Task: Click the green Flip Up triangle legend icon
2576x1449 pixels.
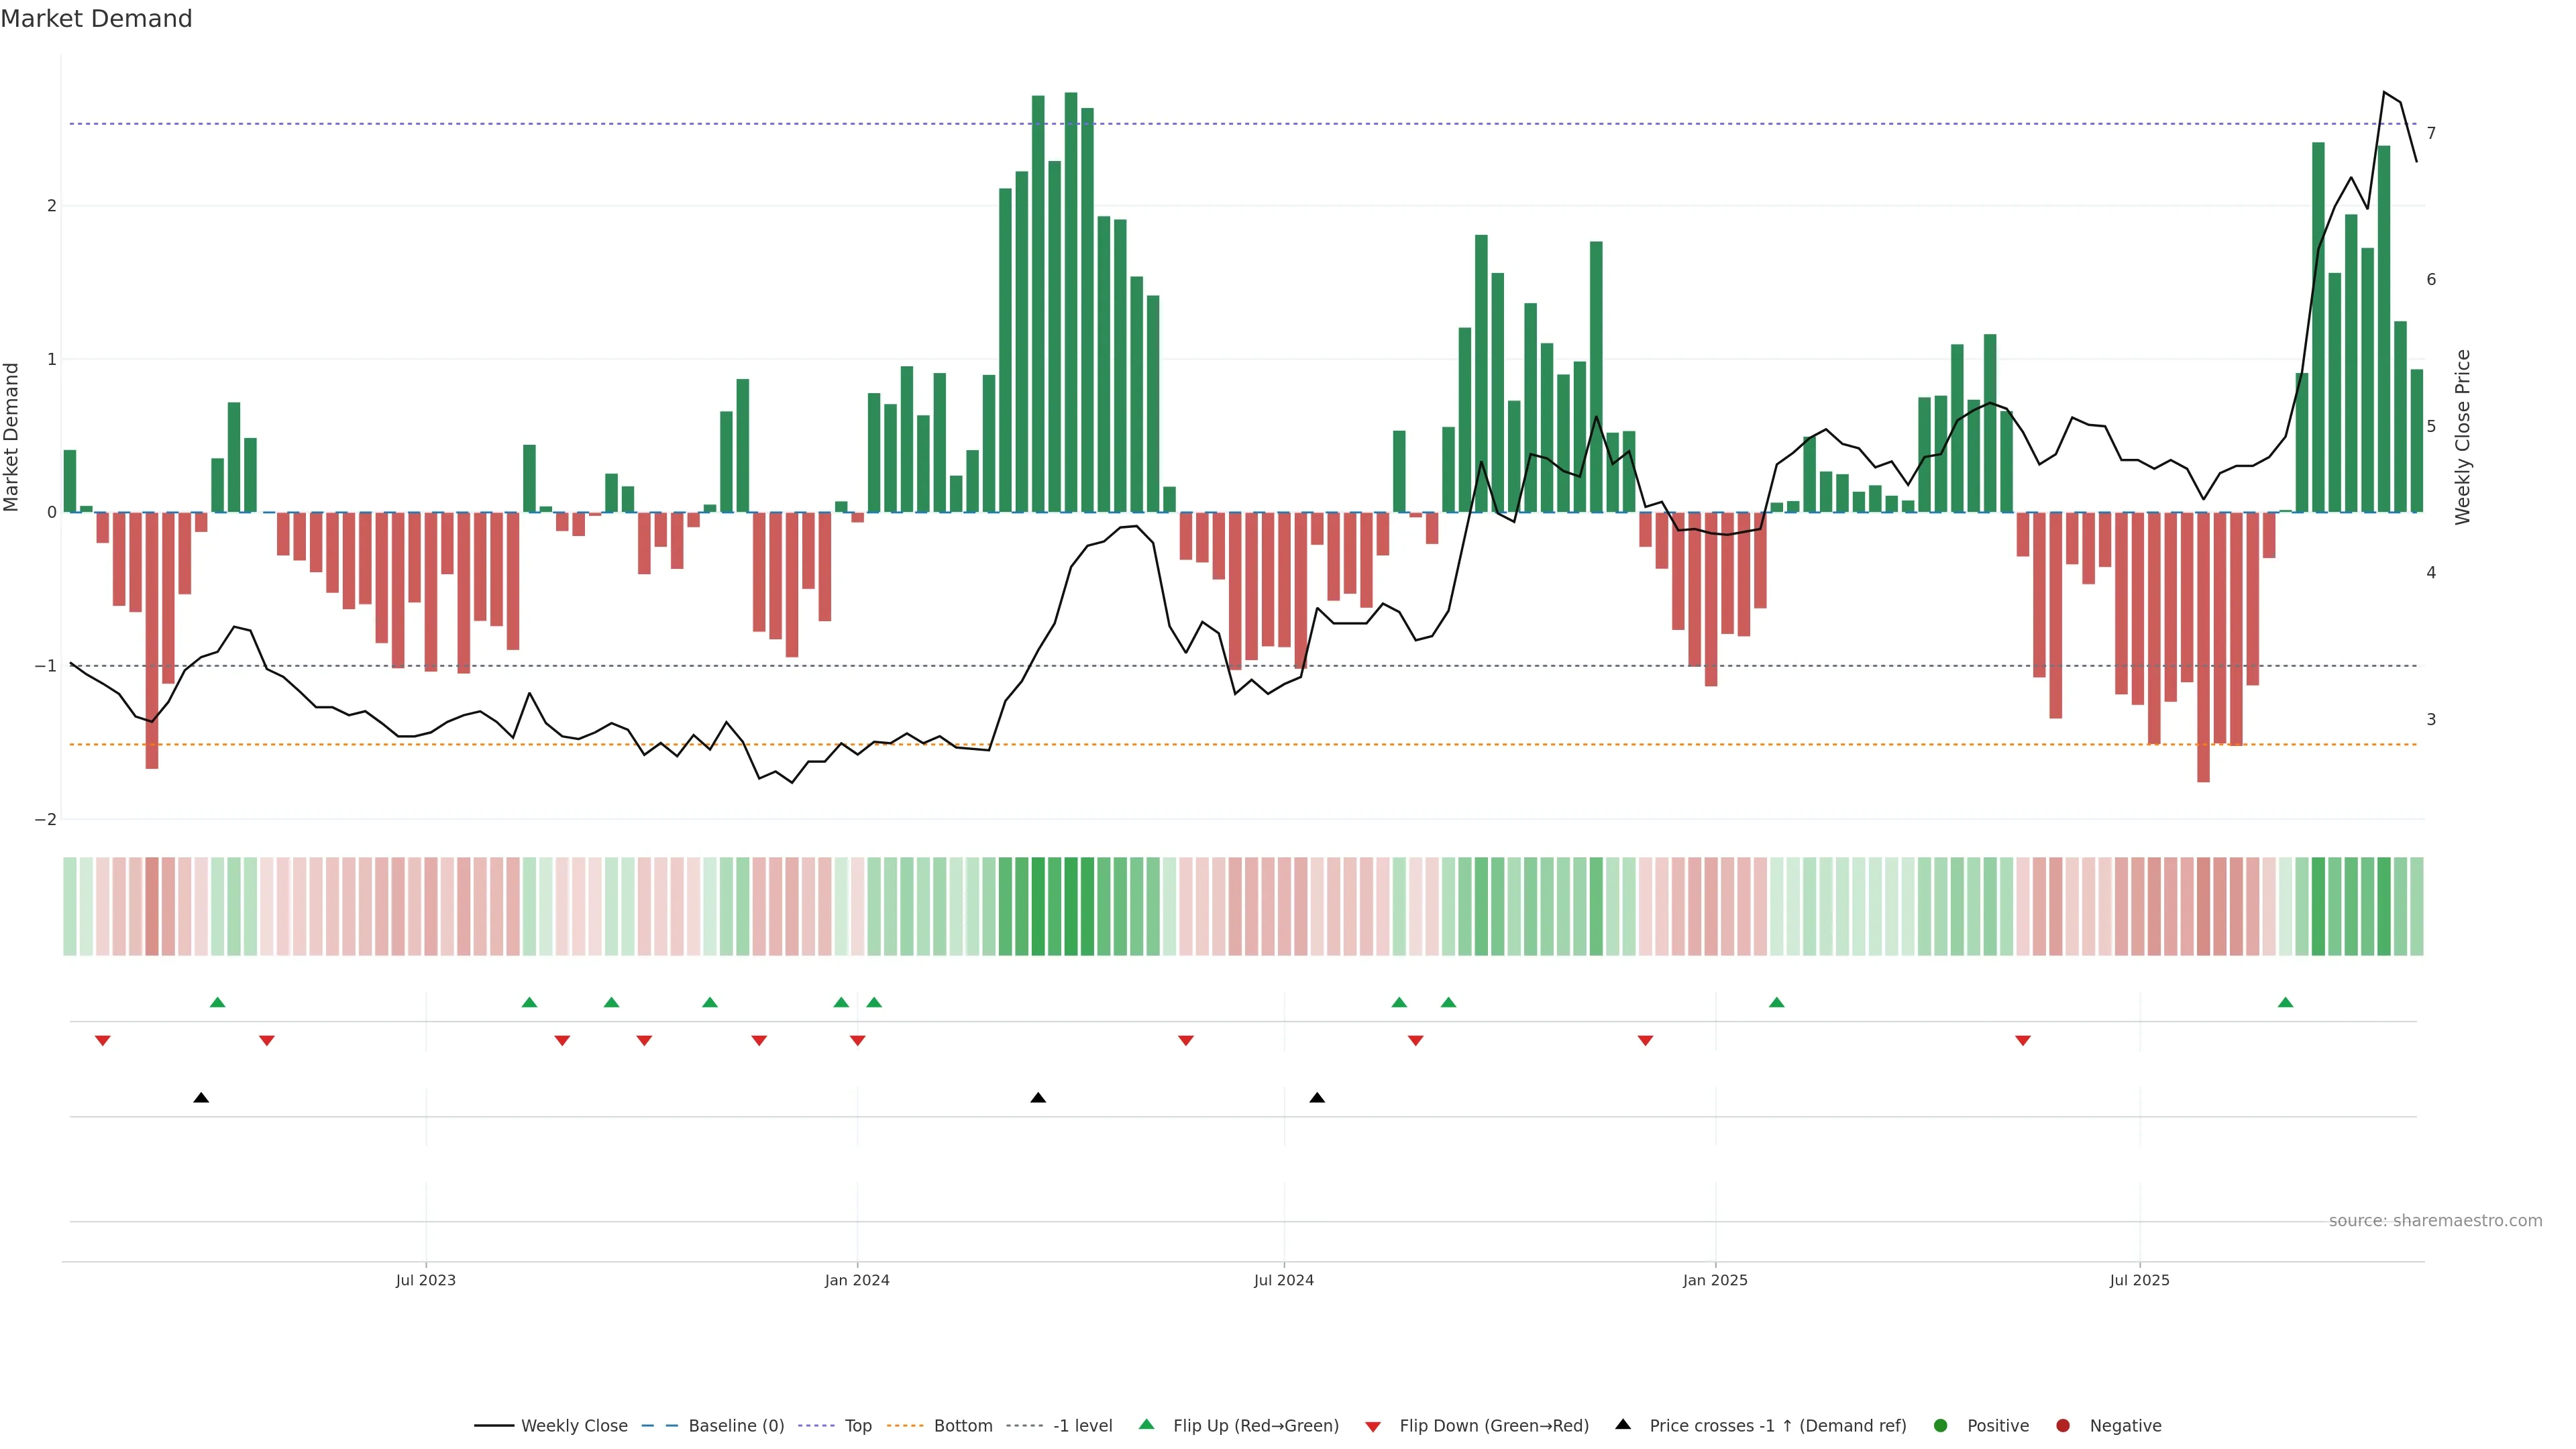Action: (1146, 1424)
